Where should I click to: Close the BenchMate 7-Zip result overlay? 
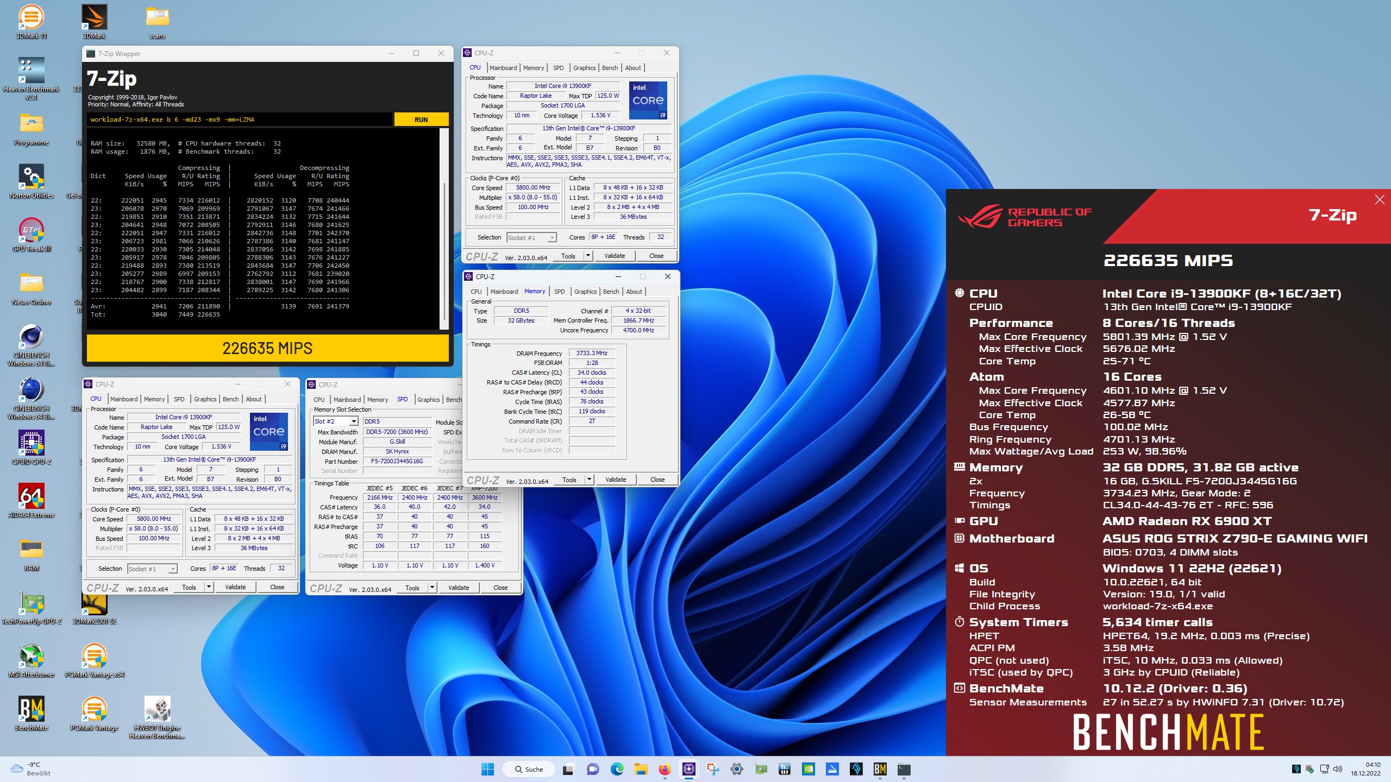click(x=1379, y=200)
